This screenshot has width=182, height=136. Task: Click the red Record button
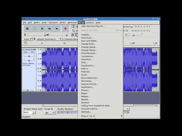point(65,29)
